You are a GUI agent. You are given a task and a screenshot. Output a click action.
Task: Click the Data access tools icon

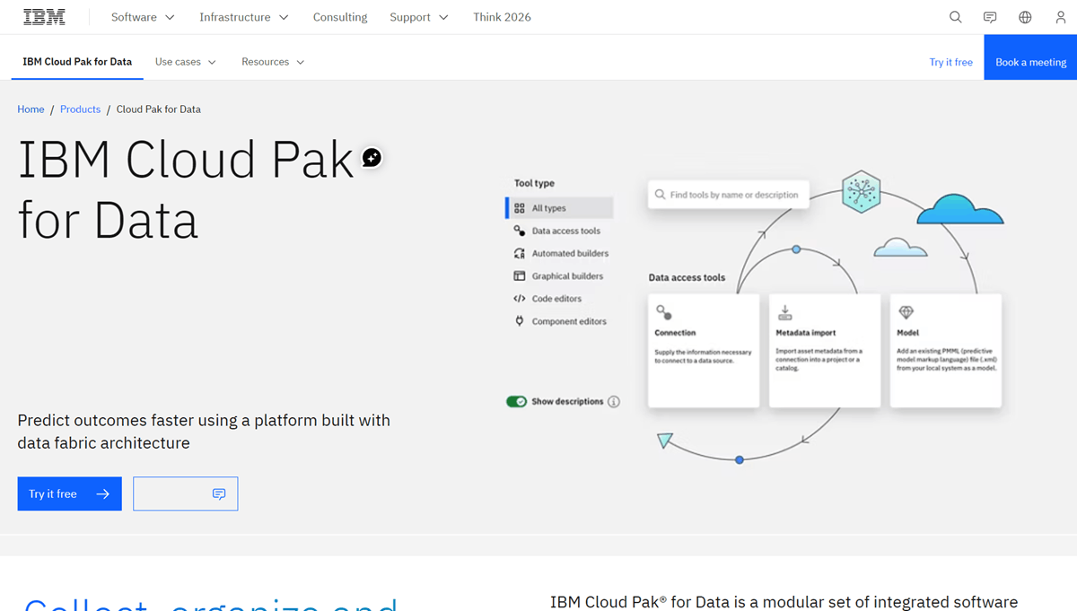pos(520,231)
